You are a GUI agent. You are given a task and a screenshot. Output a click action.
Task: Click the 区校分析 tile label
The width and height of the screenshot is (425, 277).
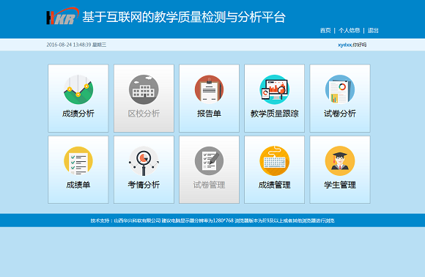coord(144,114)
